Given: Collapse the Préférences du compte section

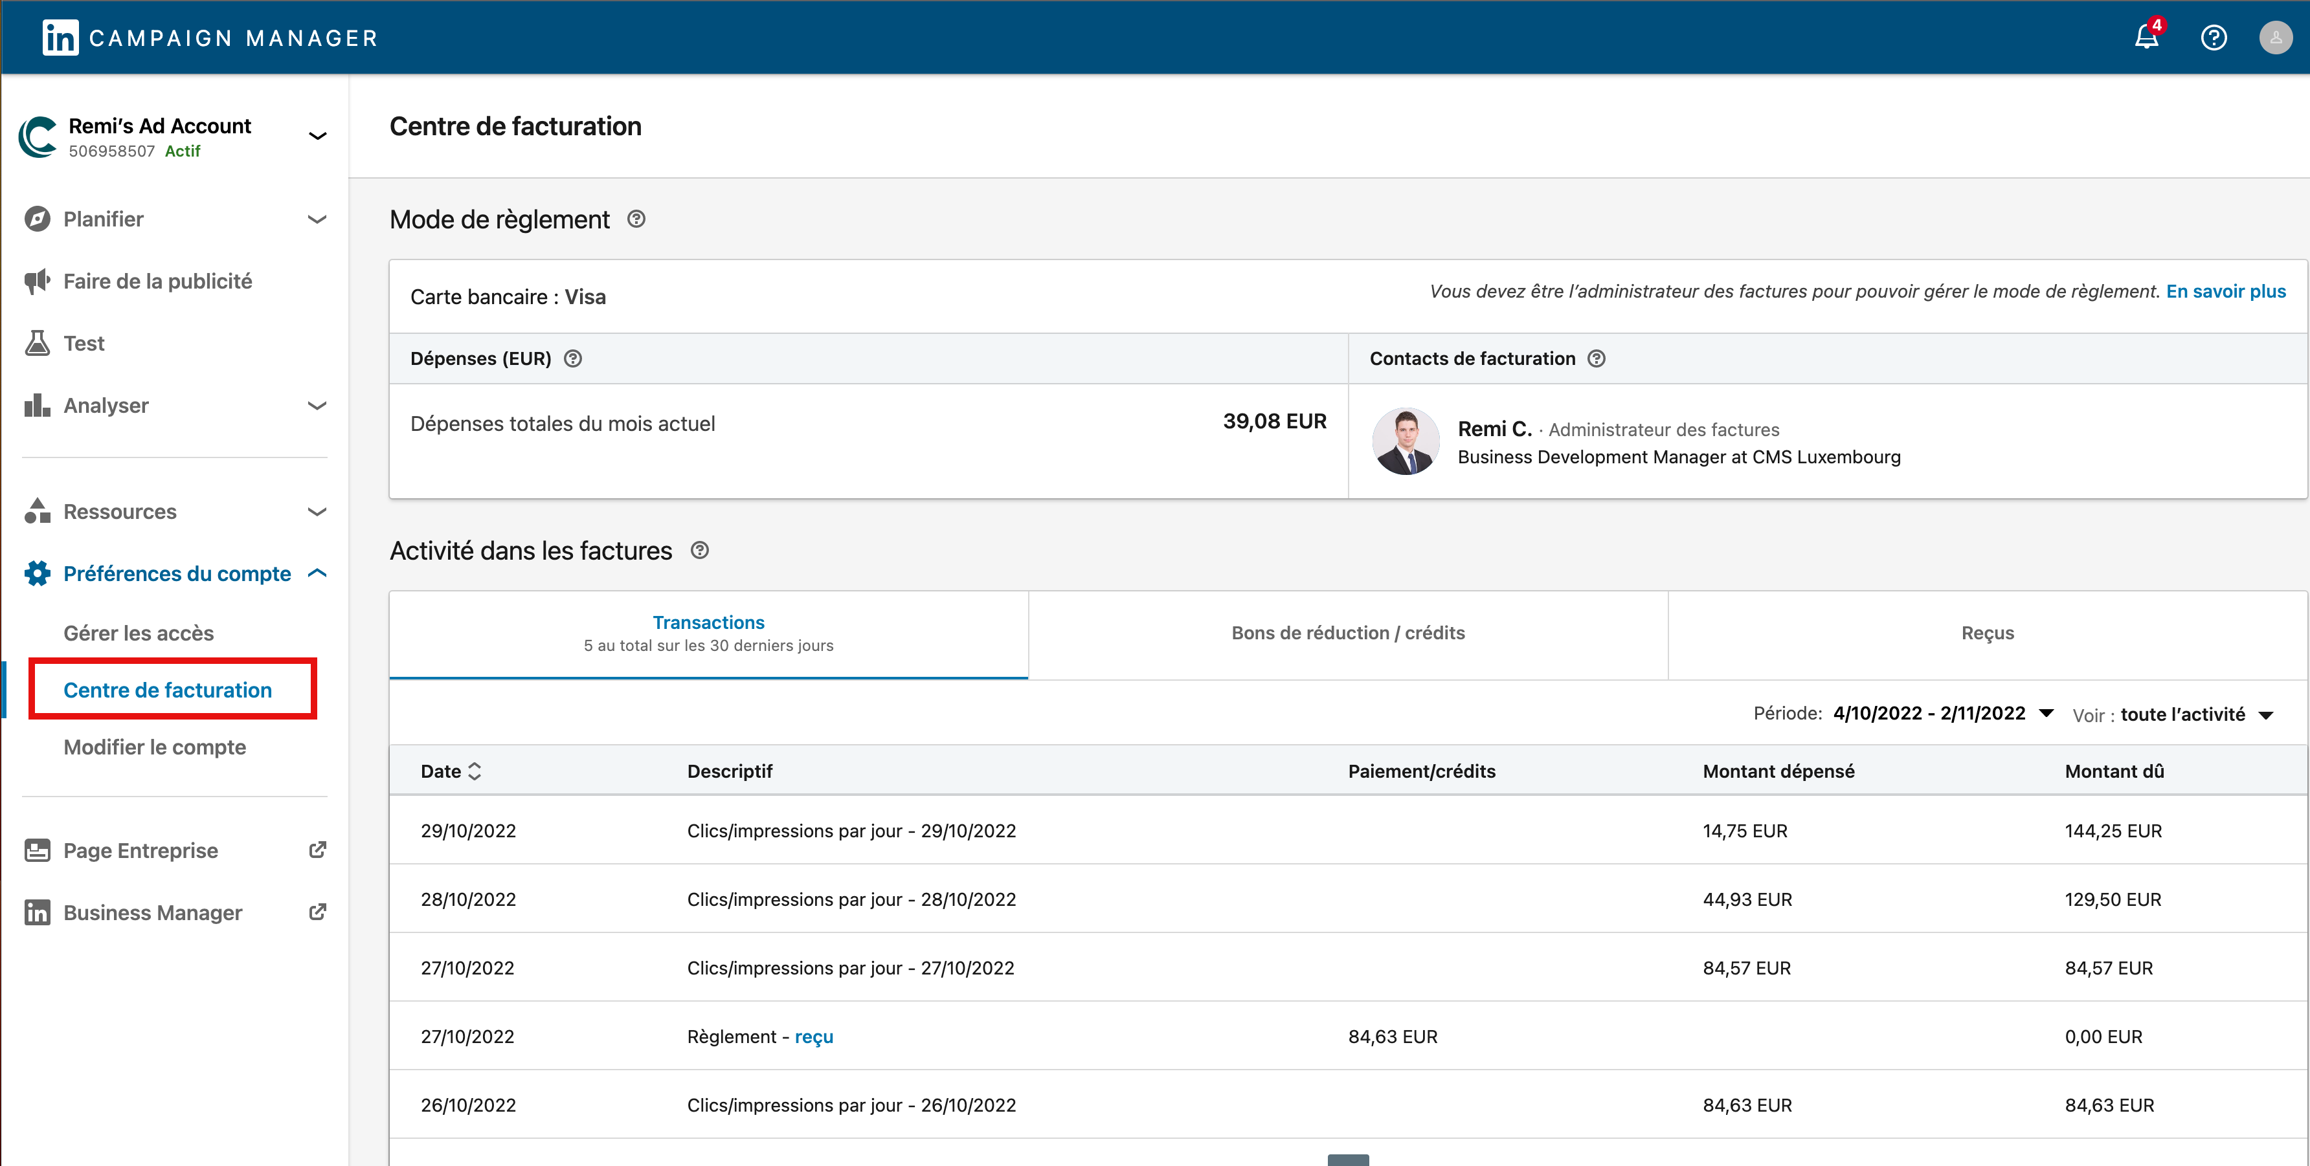Looking at the screenshot, I should click(317, 573).
